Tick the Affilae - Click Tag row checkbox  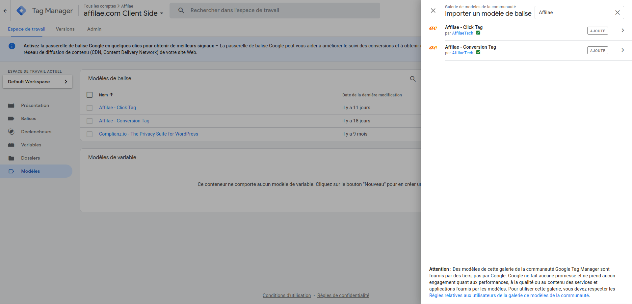90,108
